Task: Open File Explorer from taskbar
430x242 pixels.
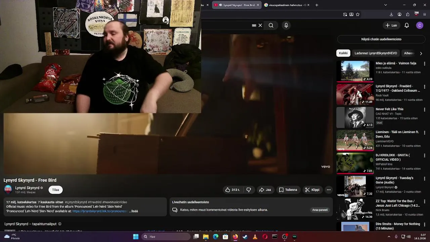Action: click(206, 237)
